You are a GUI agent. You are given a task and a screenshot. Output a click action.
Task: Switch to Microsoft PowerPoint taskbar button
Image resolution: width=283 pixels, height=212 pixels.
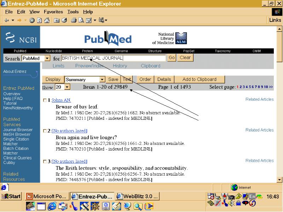coord(47,196)
